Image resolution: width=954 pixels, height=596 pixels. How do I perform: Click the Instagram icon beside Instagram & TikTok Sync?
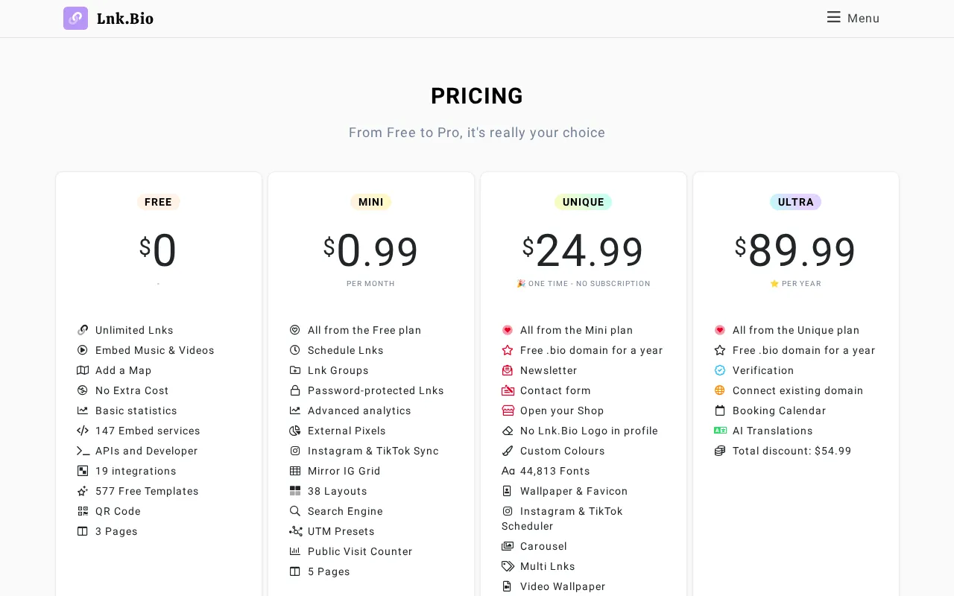click(295, 451)
